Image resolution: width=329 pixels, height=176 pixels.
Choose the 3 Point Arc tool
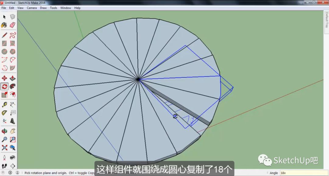(x=4, y=68)
